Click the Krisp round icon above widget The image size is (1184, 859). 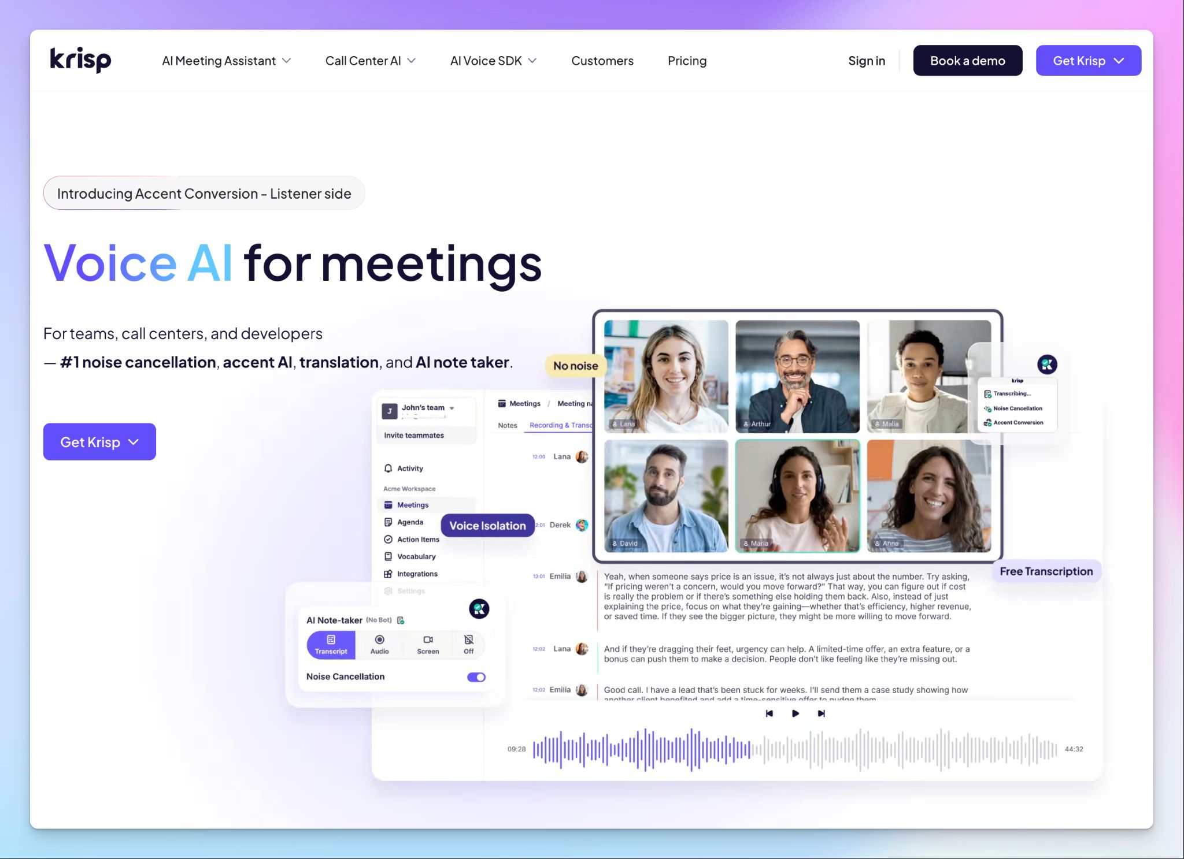click(1047, 365)
